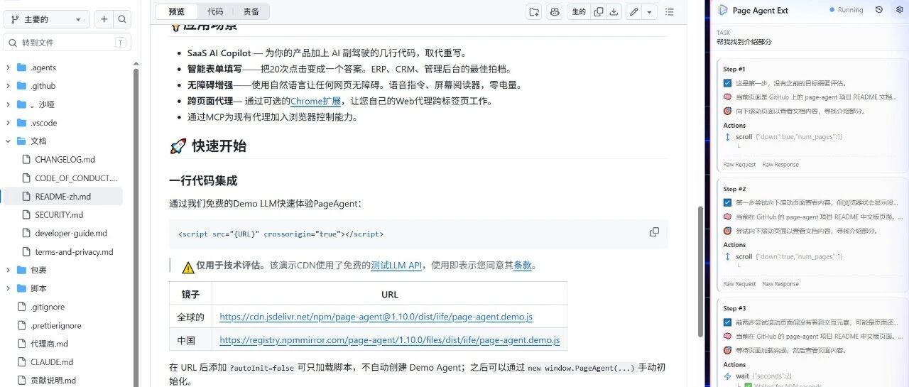
Task: Click the warning triangle in the note
Action: coord(187,267)
